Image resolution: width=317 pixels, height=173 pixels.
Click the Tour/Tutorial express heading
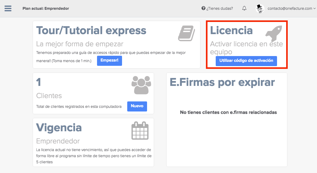pos(91,30)
